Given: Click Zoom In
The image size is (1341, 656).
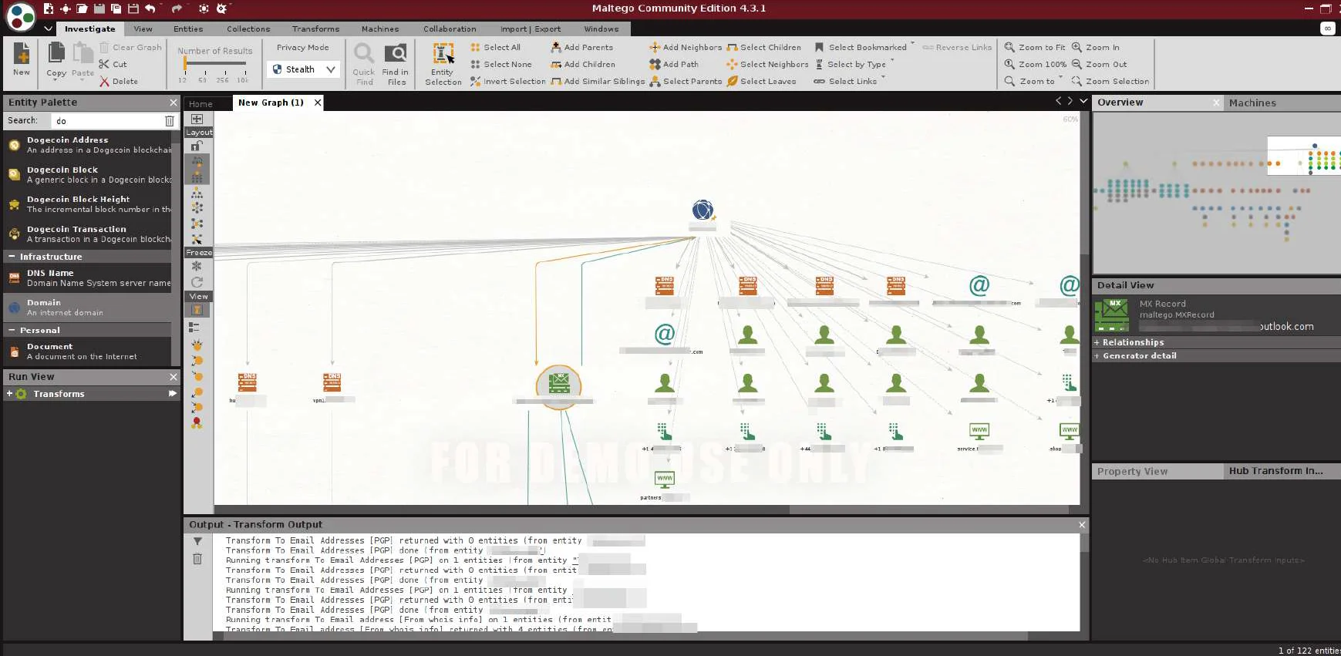Looking at the screenshot, I should (1096, 47).
